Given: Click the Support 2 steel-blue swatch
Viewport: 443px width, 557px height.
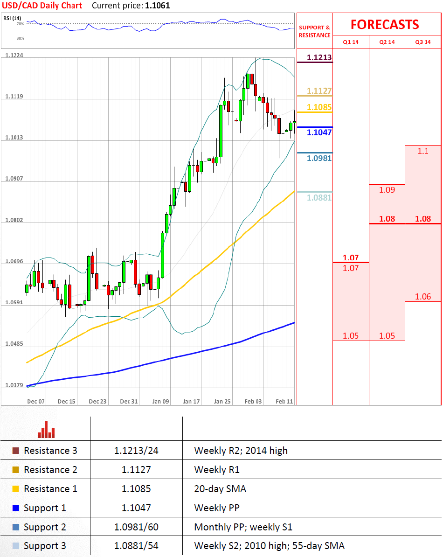Looking at the screenshot, I should click(x=16, y=527).
